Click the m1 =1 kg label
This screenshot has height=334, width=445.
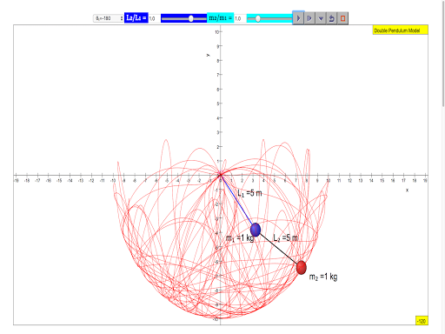[x=240, y=238]
